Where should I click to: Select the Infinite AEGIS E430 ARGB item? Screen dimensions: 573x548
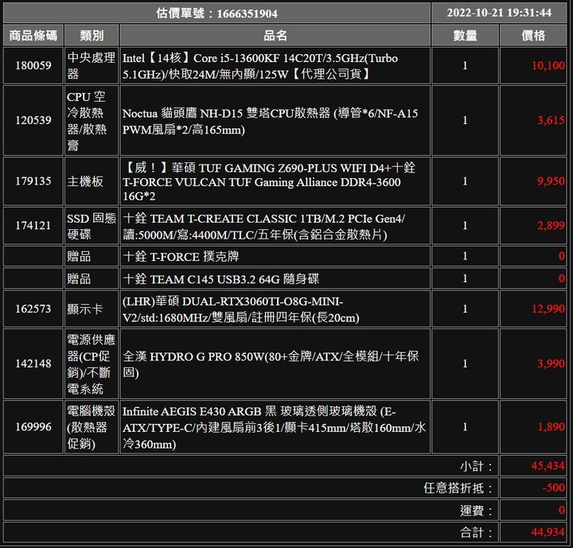coord(275,427)
